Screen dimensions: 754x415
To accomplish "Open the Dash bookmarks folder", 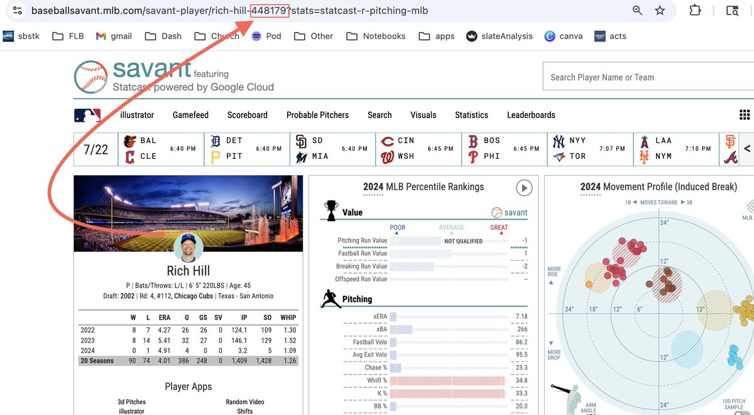I will click(163, 36).
